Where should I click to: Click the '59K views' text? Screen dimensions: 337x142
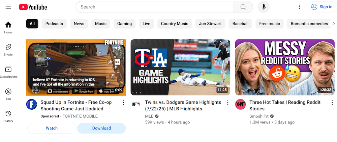point(155,122)
